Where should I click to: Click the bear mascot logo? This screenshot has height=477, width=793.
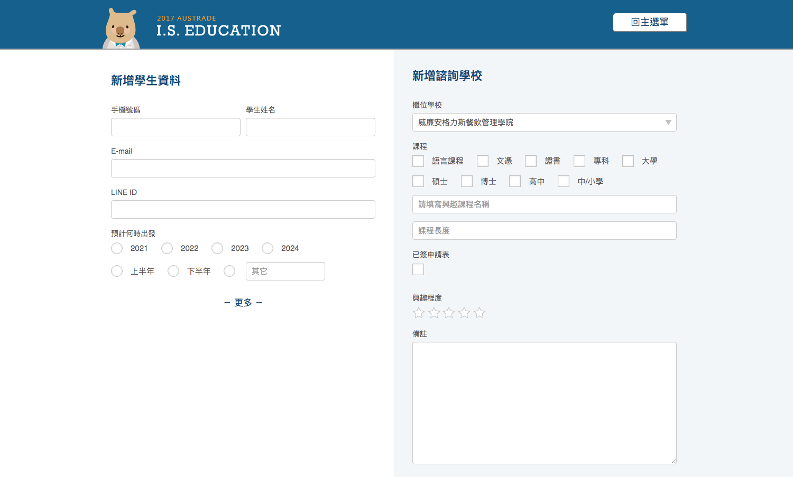pos(121,29)
